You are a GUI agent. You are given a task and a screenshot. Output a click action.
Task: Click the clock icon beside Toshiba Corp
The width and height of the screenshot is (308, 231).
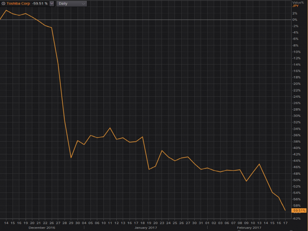(3, 3)
